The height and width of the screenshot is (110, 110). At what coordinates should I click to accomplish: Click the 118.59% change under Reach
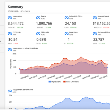(x=48, y=28)
